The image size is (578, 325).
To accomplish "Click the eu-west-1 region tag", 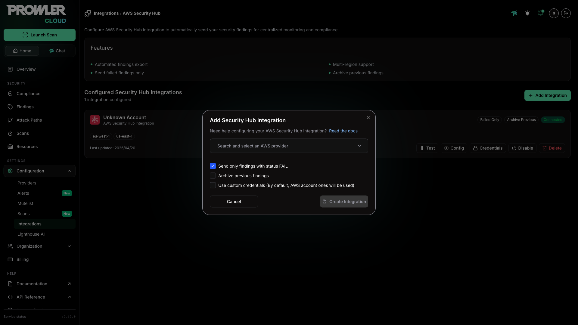I will click(x=101, y=136).
